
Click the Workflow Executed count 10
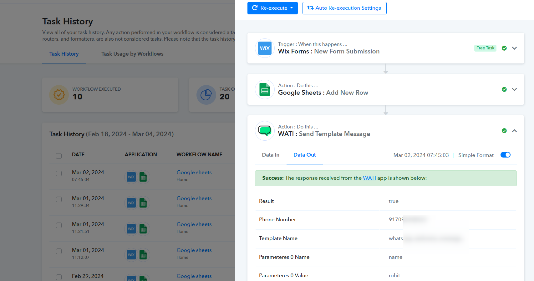tap(77, 97)
